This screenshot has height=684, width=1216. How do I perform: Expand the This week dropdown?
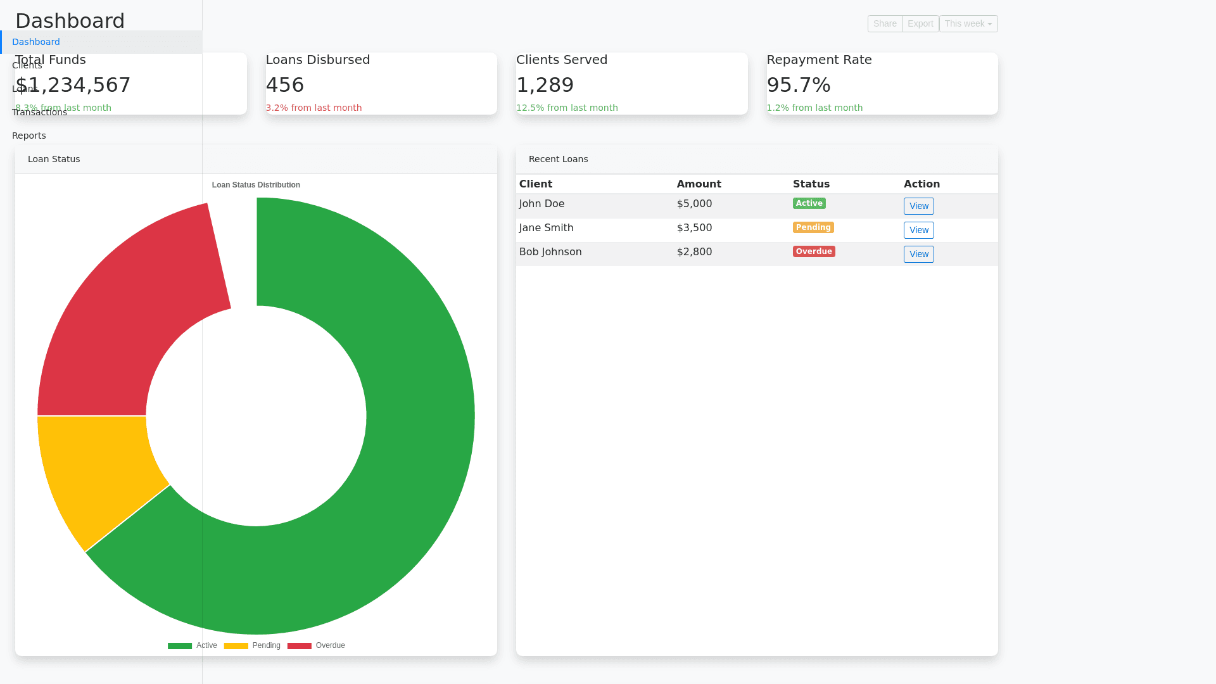coord(968,23)
